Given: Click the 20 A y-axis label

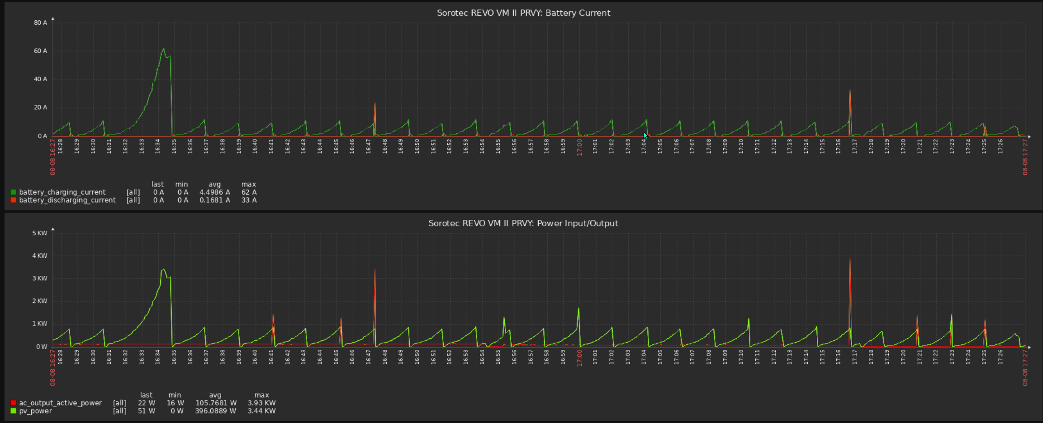Looking at the screenshot, I should click(40, 107).
